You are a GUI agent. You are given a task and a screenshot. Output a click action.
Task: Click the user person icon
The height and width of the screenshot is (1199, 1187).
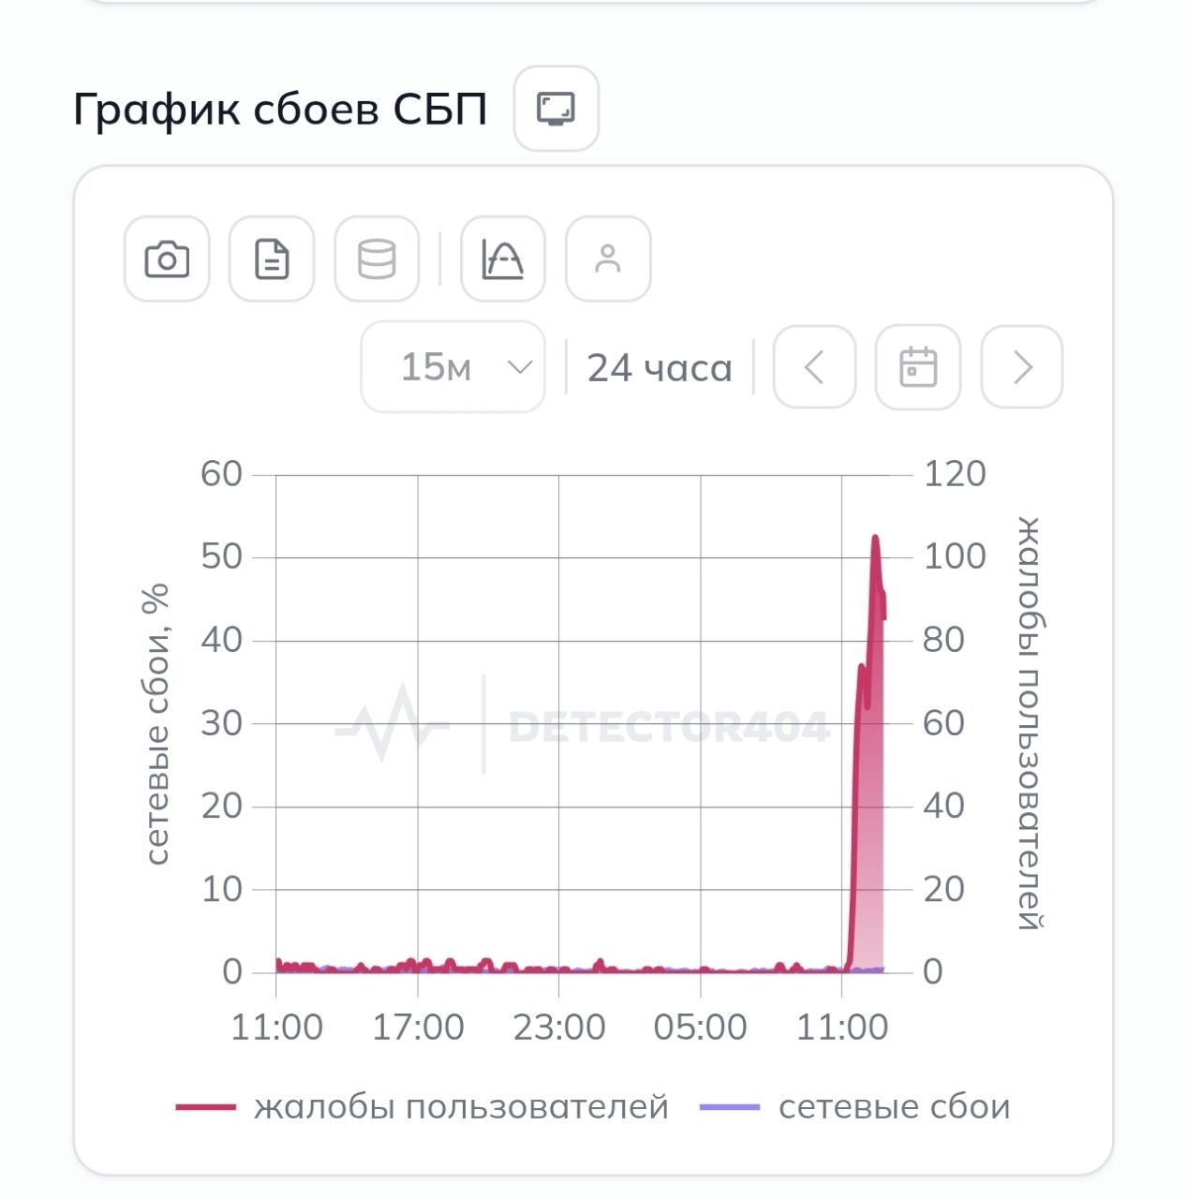pyautogui.click(x=608, y=259)
